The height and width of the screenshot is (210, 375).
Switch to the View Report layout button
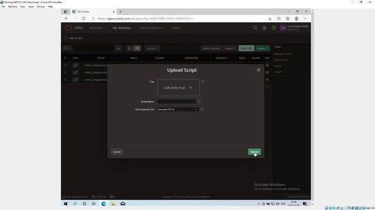pos(137,48)
